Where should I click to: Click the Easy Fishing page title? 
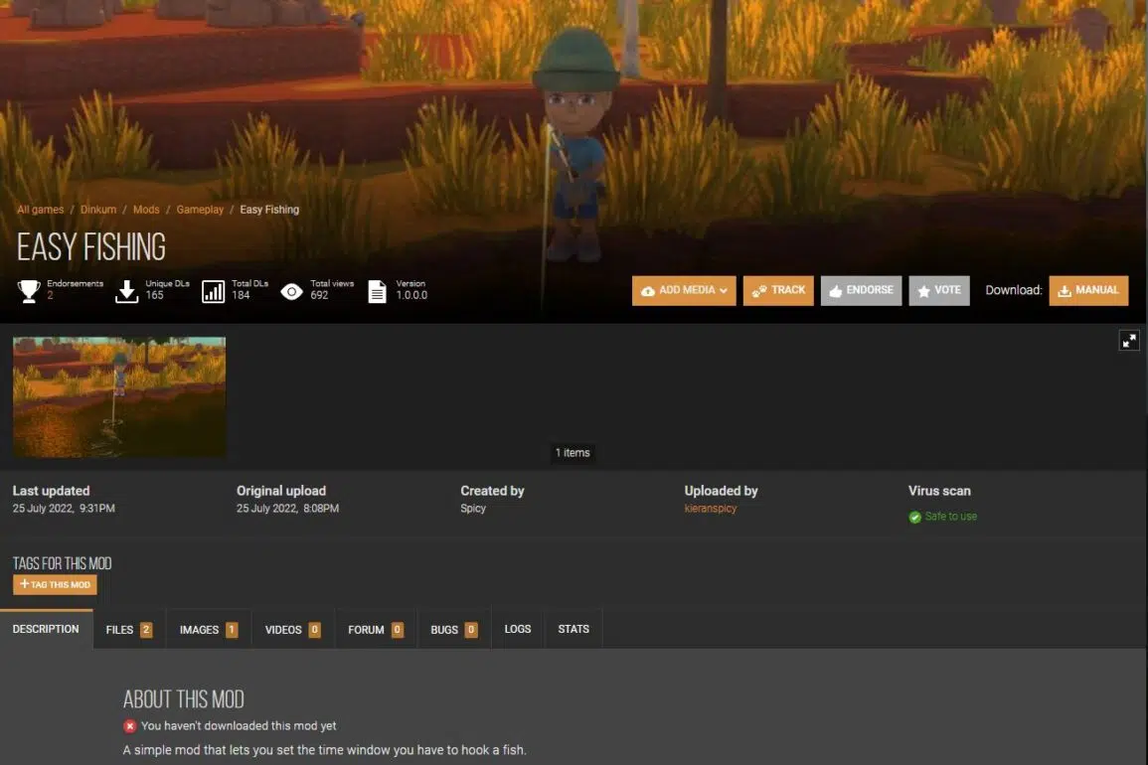pos(91,246)
